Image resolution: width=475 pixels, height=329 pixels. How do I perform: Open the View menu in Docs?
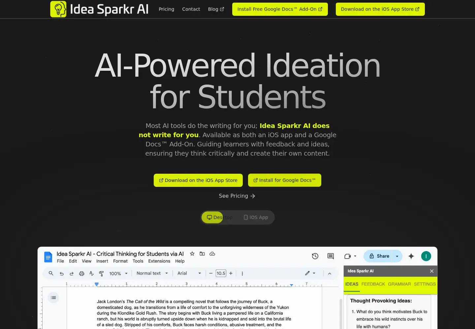(86, 261)
